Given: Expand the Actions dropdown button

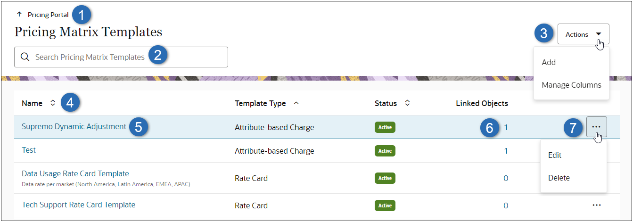Looking at the screenshot, I should [583, 34].
